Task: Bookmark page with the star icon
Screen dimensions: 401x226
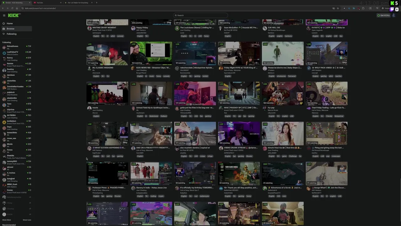Action: (x=338, y=8)
